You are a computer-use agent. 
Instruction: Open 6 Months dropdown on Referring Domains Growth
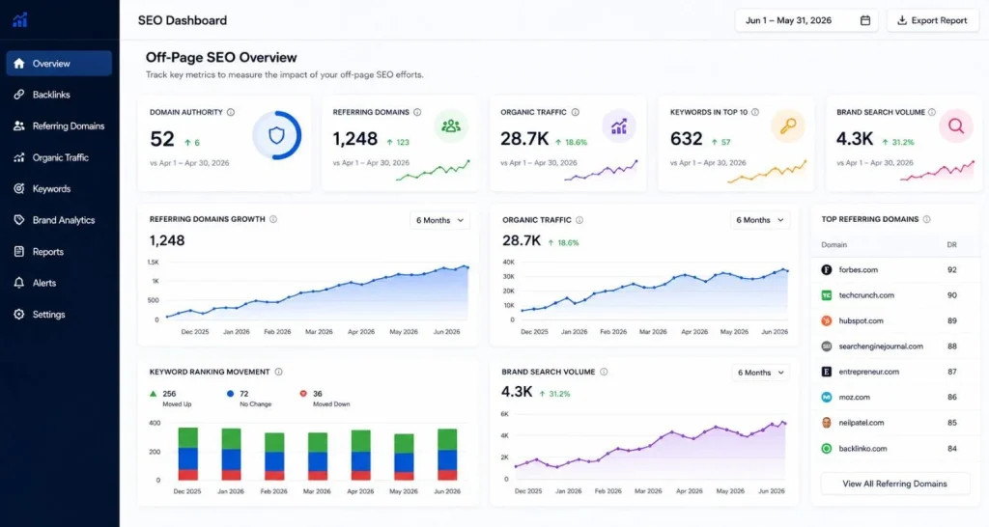(x=439, y=220)
